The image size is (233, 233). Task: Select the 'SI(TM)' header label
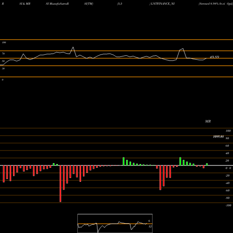coord(89,4)
